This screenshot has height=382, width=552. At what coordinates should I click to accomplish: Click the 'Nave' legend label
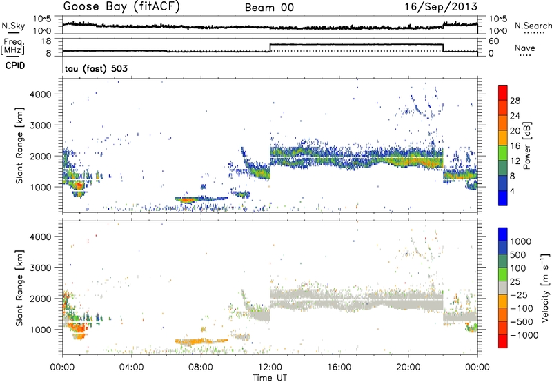click(x=524, y=48)
